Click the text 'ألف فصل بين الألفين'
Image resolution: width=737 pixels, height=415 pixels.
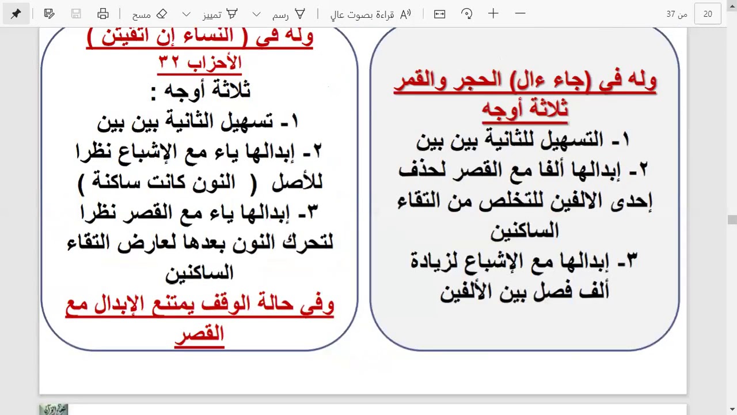pos(525,290)
